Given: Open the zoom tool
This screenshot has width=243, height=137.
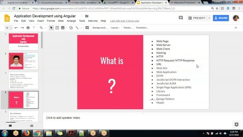Looking at the screenshot, I should pos(41,28).
